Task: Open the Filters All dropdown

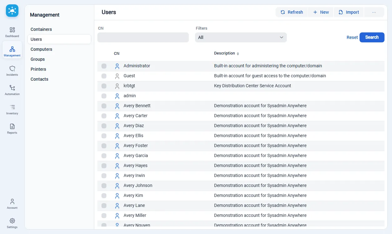Action: point(241,37)
